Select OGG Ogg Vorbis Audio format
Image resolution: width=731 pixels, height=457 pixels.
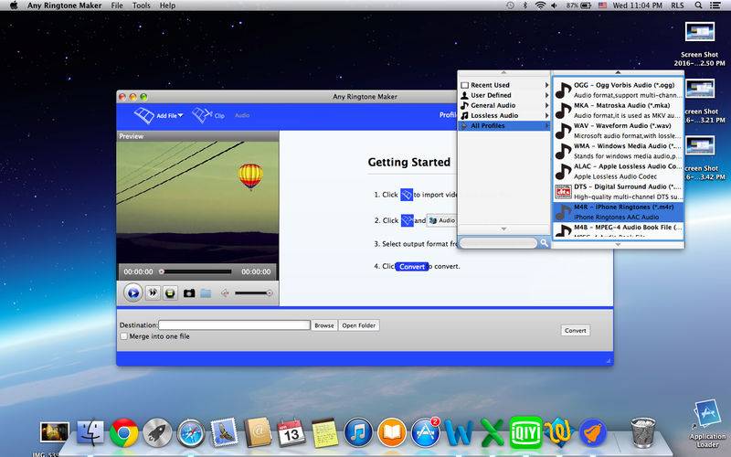(x=619, y=90)
